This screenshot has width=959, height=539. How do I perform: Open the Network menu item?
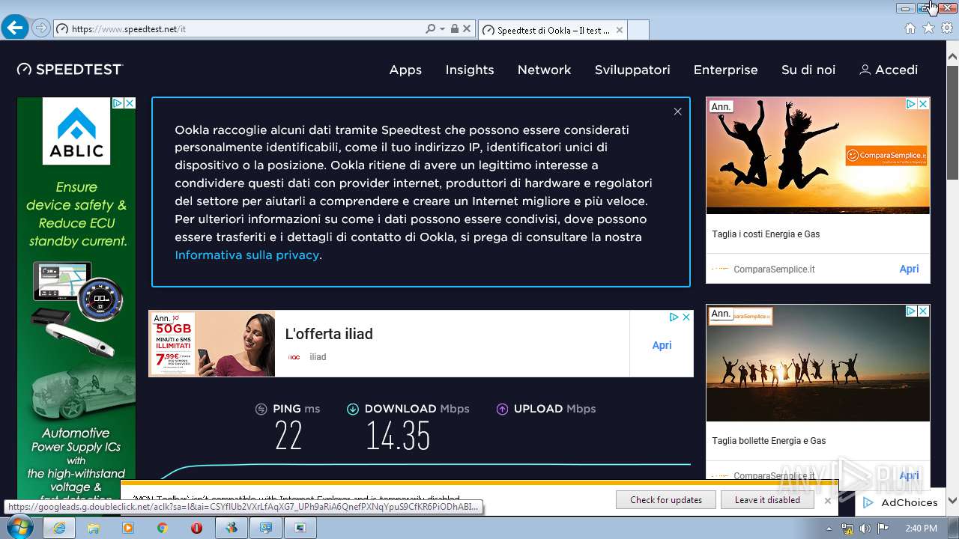click(544, 70)
